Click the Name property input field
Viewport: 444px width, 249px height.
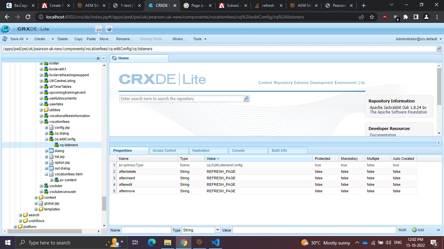[146, 230]
